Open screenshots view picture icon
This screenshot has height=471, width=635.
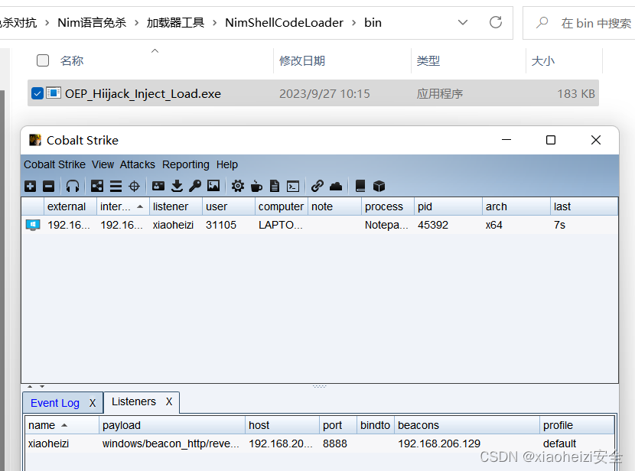(213, 186)
